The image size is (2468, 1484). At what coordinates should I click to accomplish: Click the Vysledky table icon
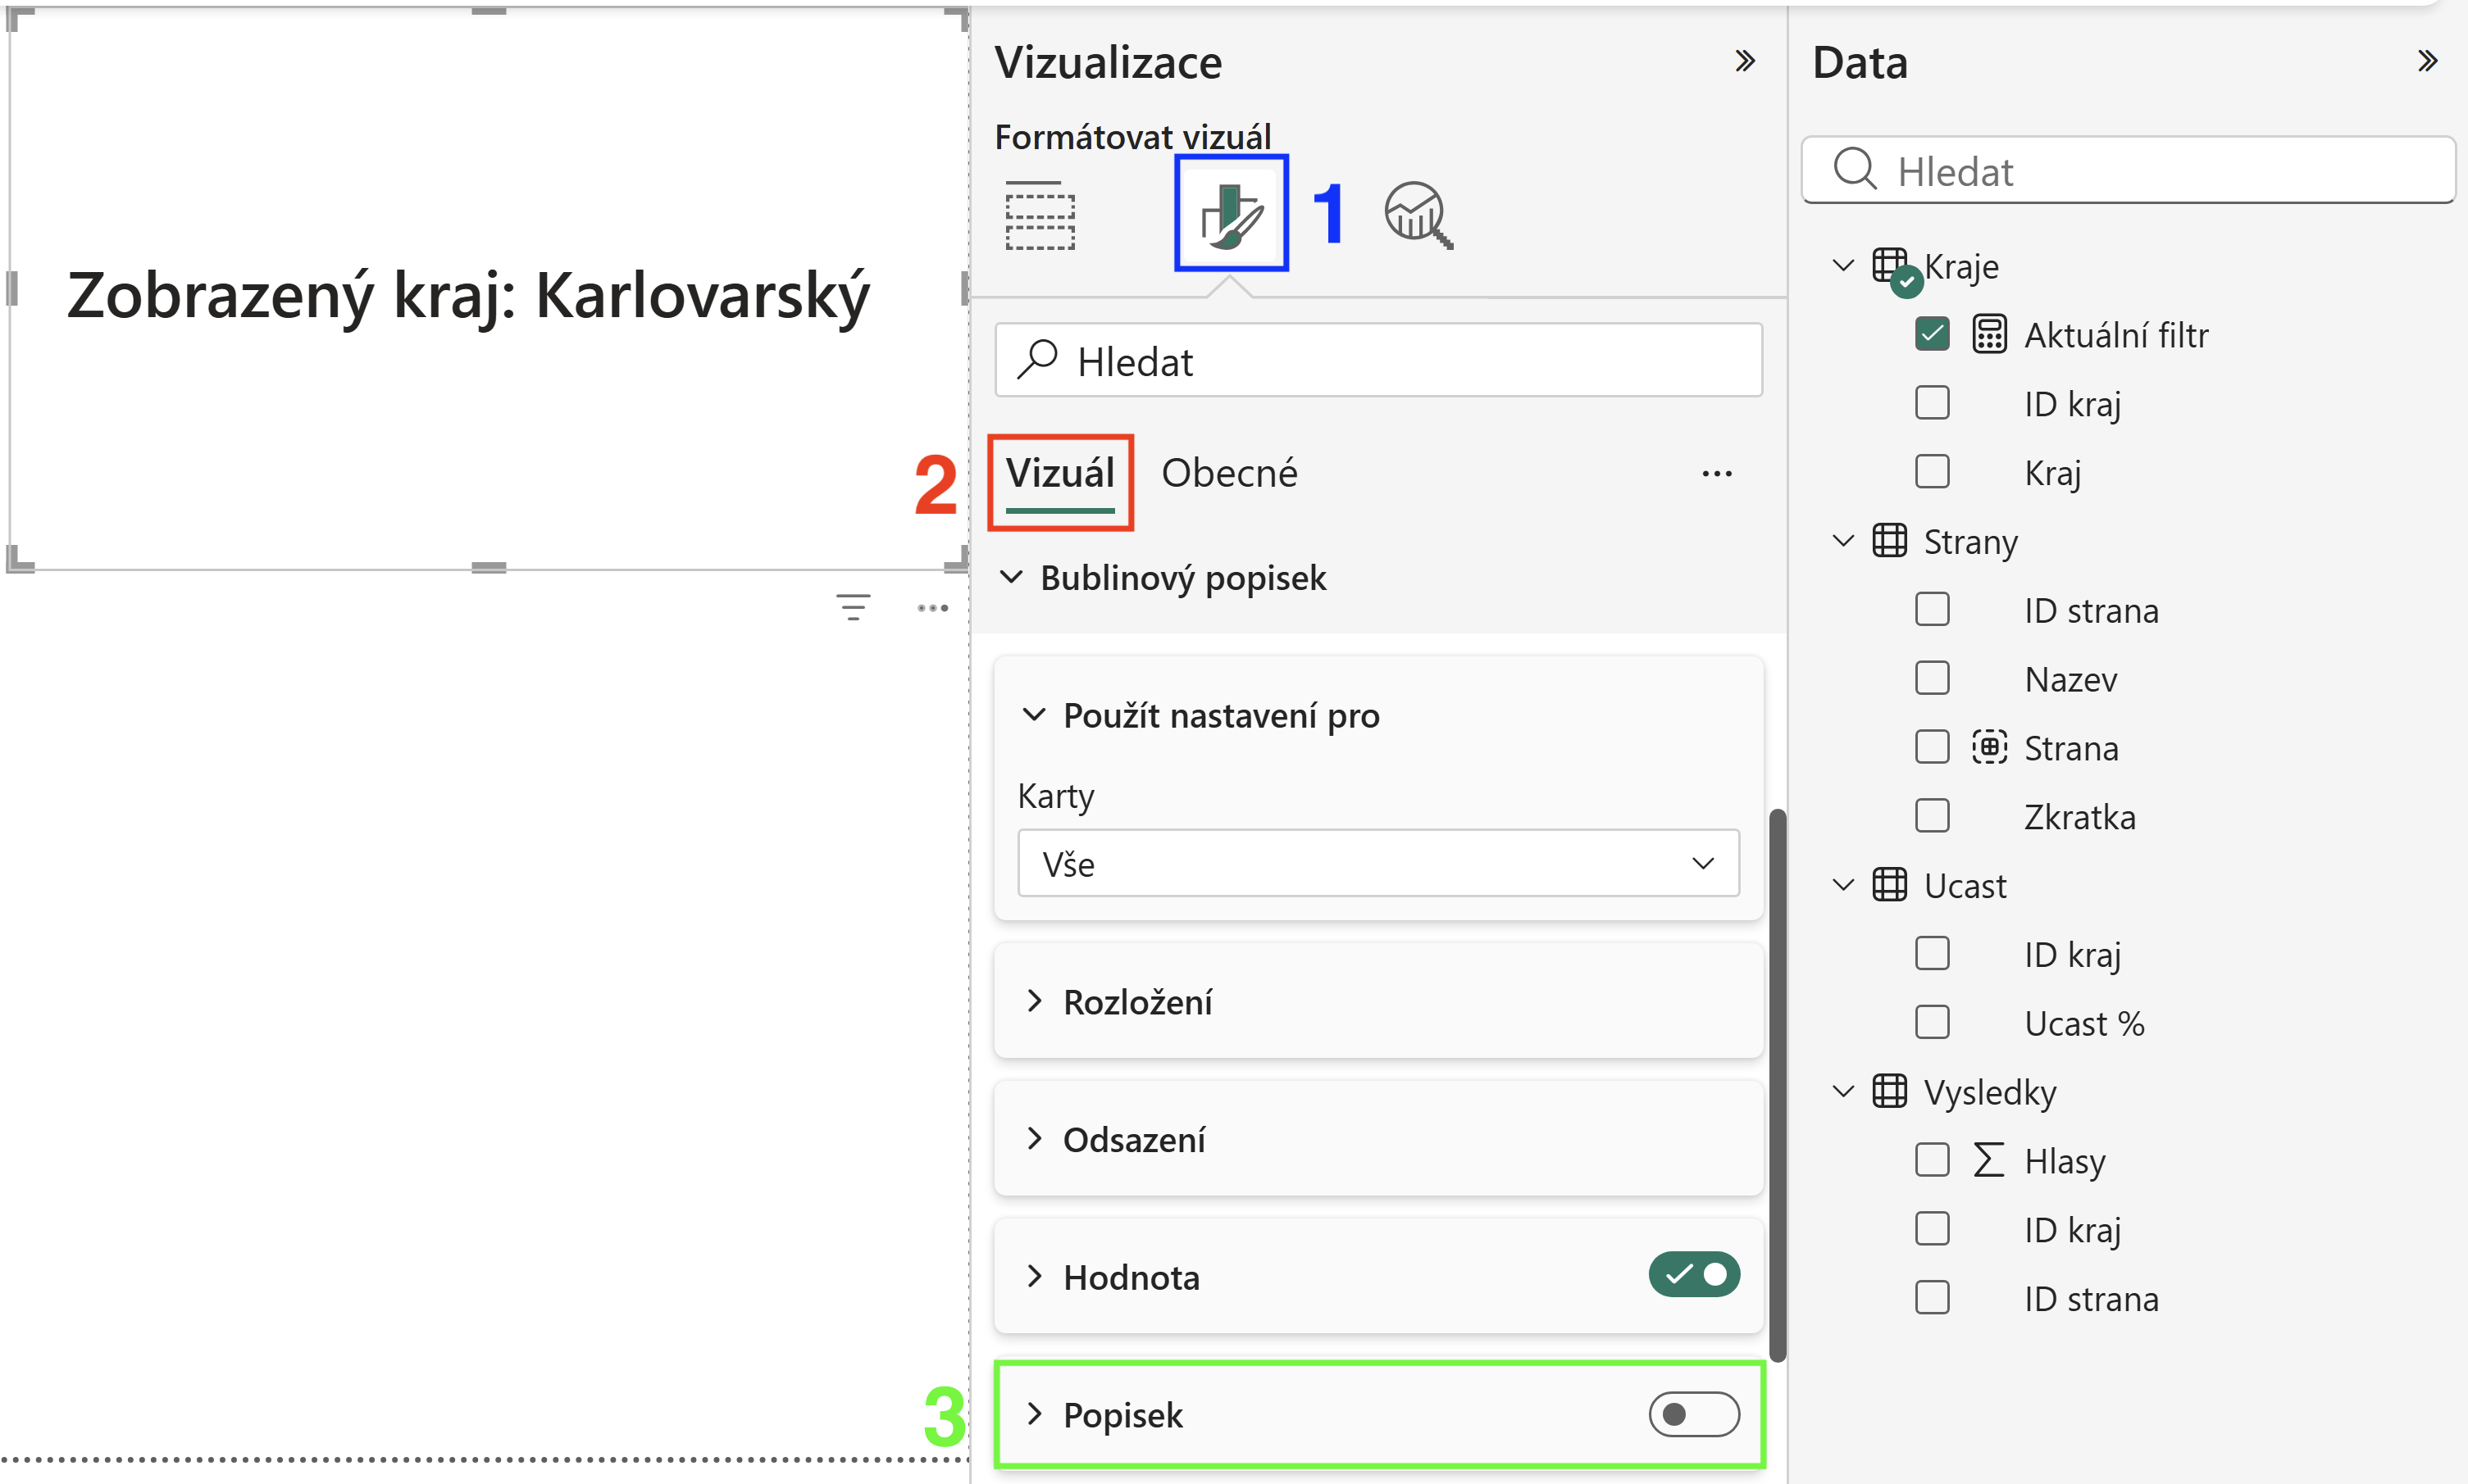1889,1091
